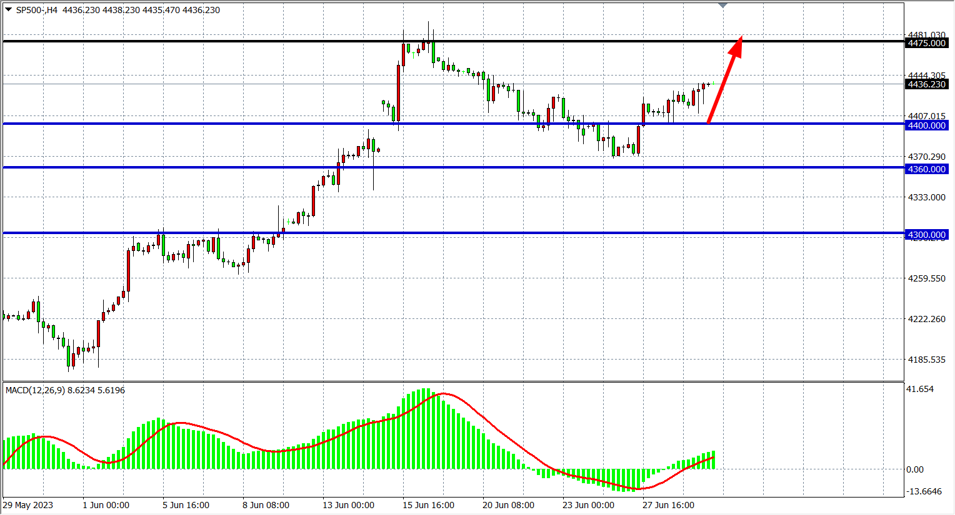The image size is (955, 515).
Task: Click the MACD(12,26,9) indicator label
Action: (65, 390)
